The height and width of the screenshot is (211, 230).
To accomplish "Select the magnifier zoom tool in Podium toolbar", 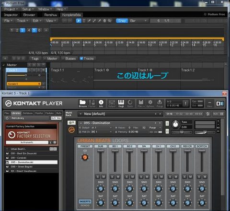I will tap(109, 21).
